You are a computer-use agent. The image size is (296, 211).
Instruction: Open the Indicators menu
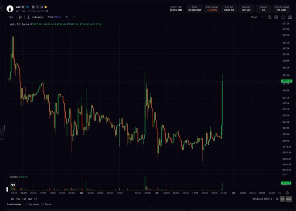(35, 17)
